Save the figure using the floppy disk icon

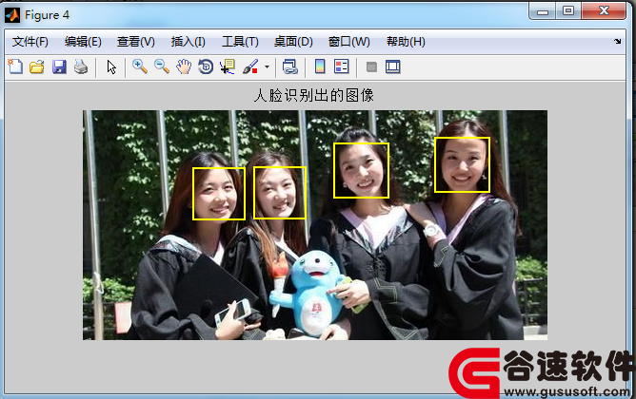(x=59, y=66)
